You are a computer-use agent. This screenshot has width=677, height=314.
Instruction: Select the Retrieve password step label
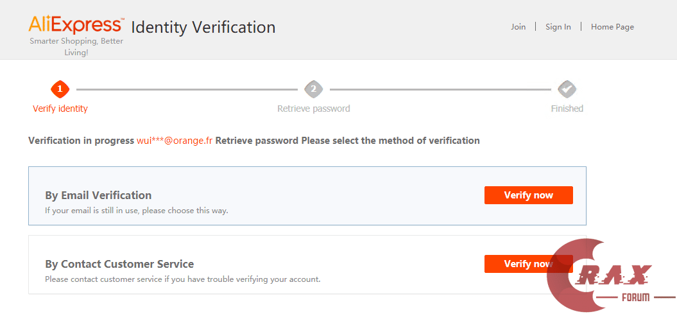tap(313, 109)
